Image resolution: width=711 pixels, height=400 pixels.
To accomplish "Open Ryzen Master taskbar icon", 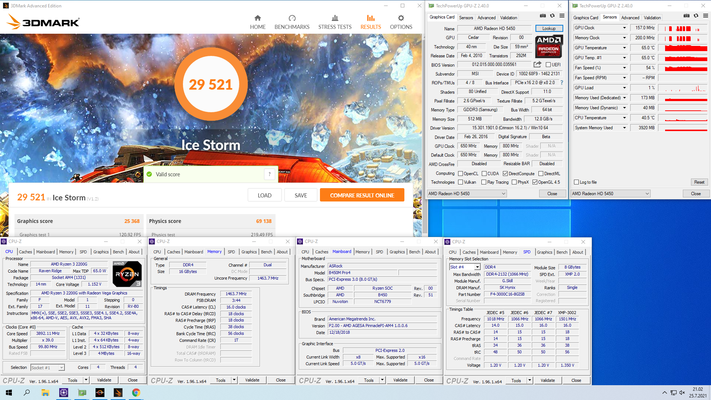I will pos(100,393).
